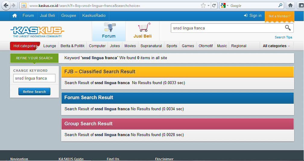Open the Movies category
Image resolution: width=304 pixels, height=161 pixels.
(130, 46)
